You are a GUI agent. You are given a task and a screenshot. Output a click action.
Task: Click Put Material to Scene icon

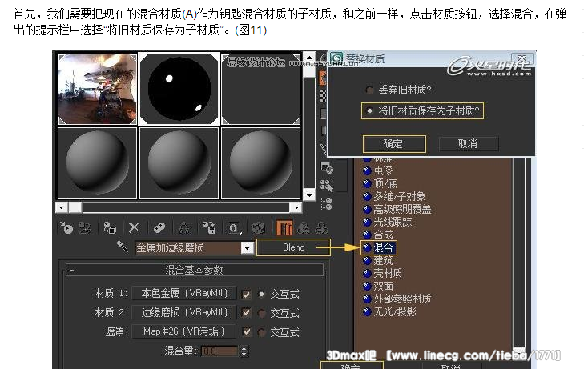click(x=85, y=227)
